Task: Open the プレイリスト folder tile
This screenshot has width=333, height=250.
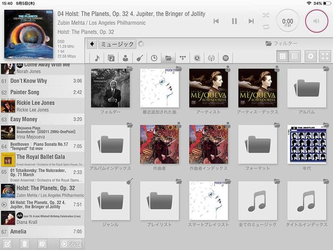Action: [160, 201]
